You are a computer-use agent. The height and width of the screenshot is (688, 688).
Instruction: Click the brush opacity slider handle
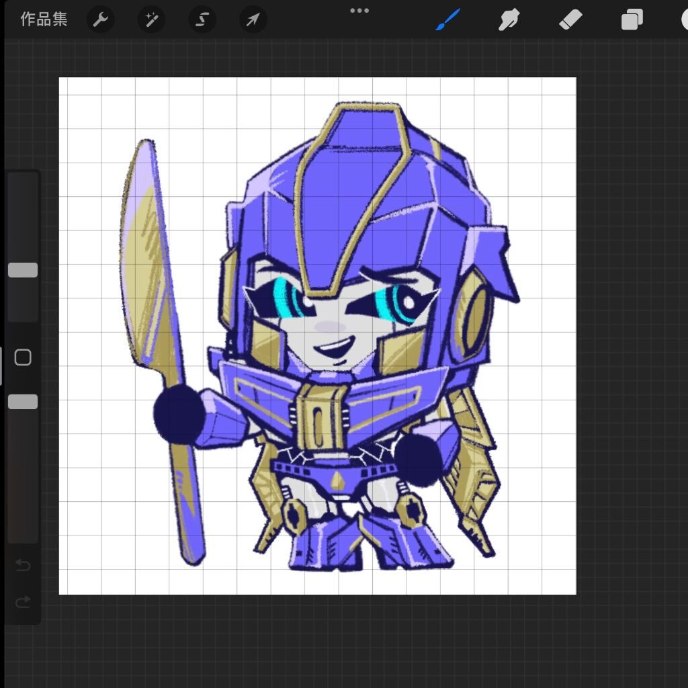[23, 402]
